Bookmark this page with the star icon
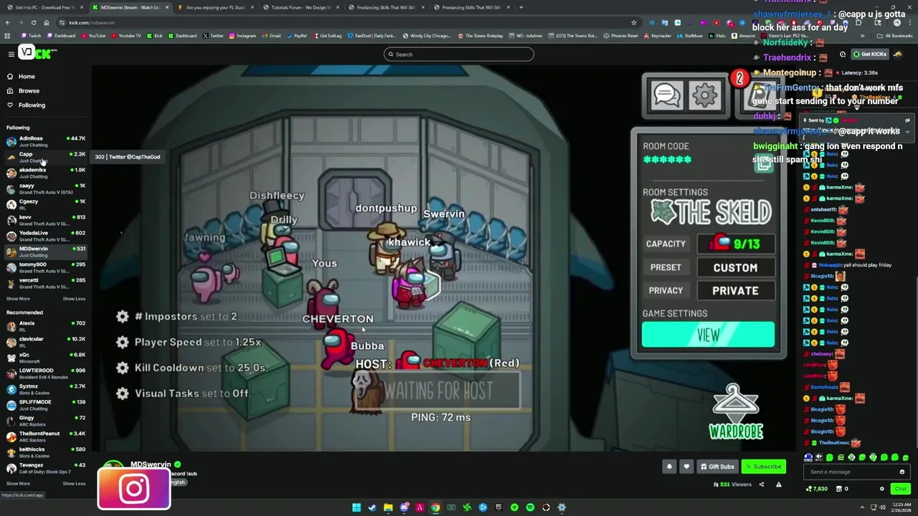 coord(634,22)
